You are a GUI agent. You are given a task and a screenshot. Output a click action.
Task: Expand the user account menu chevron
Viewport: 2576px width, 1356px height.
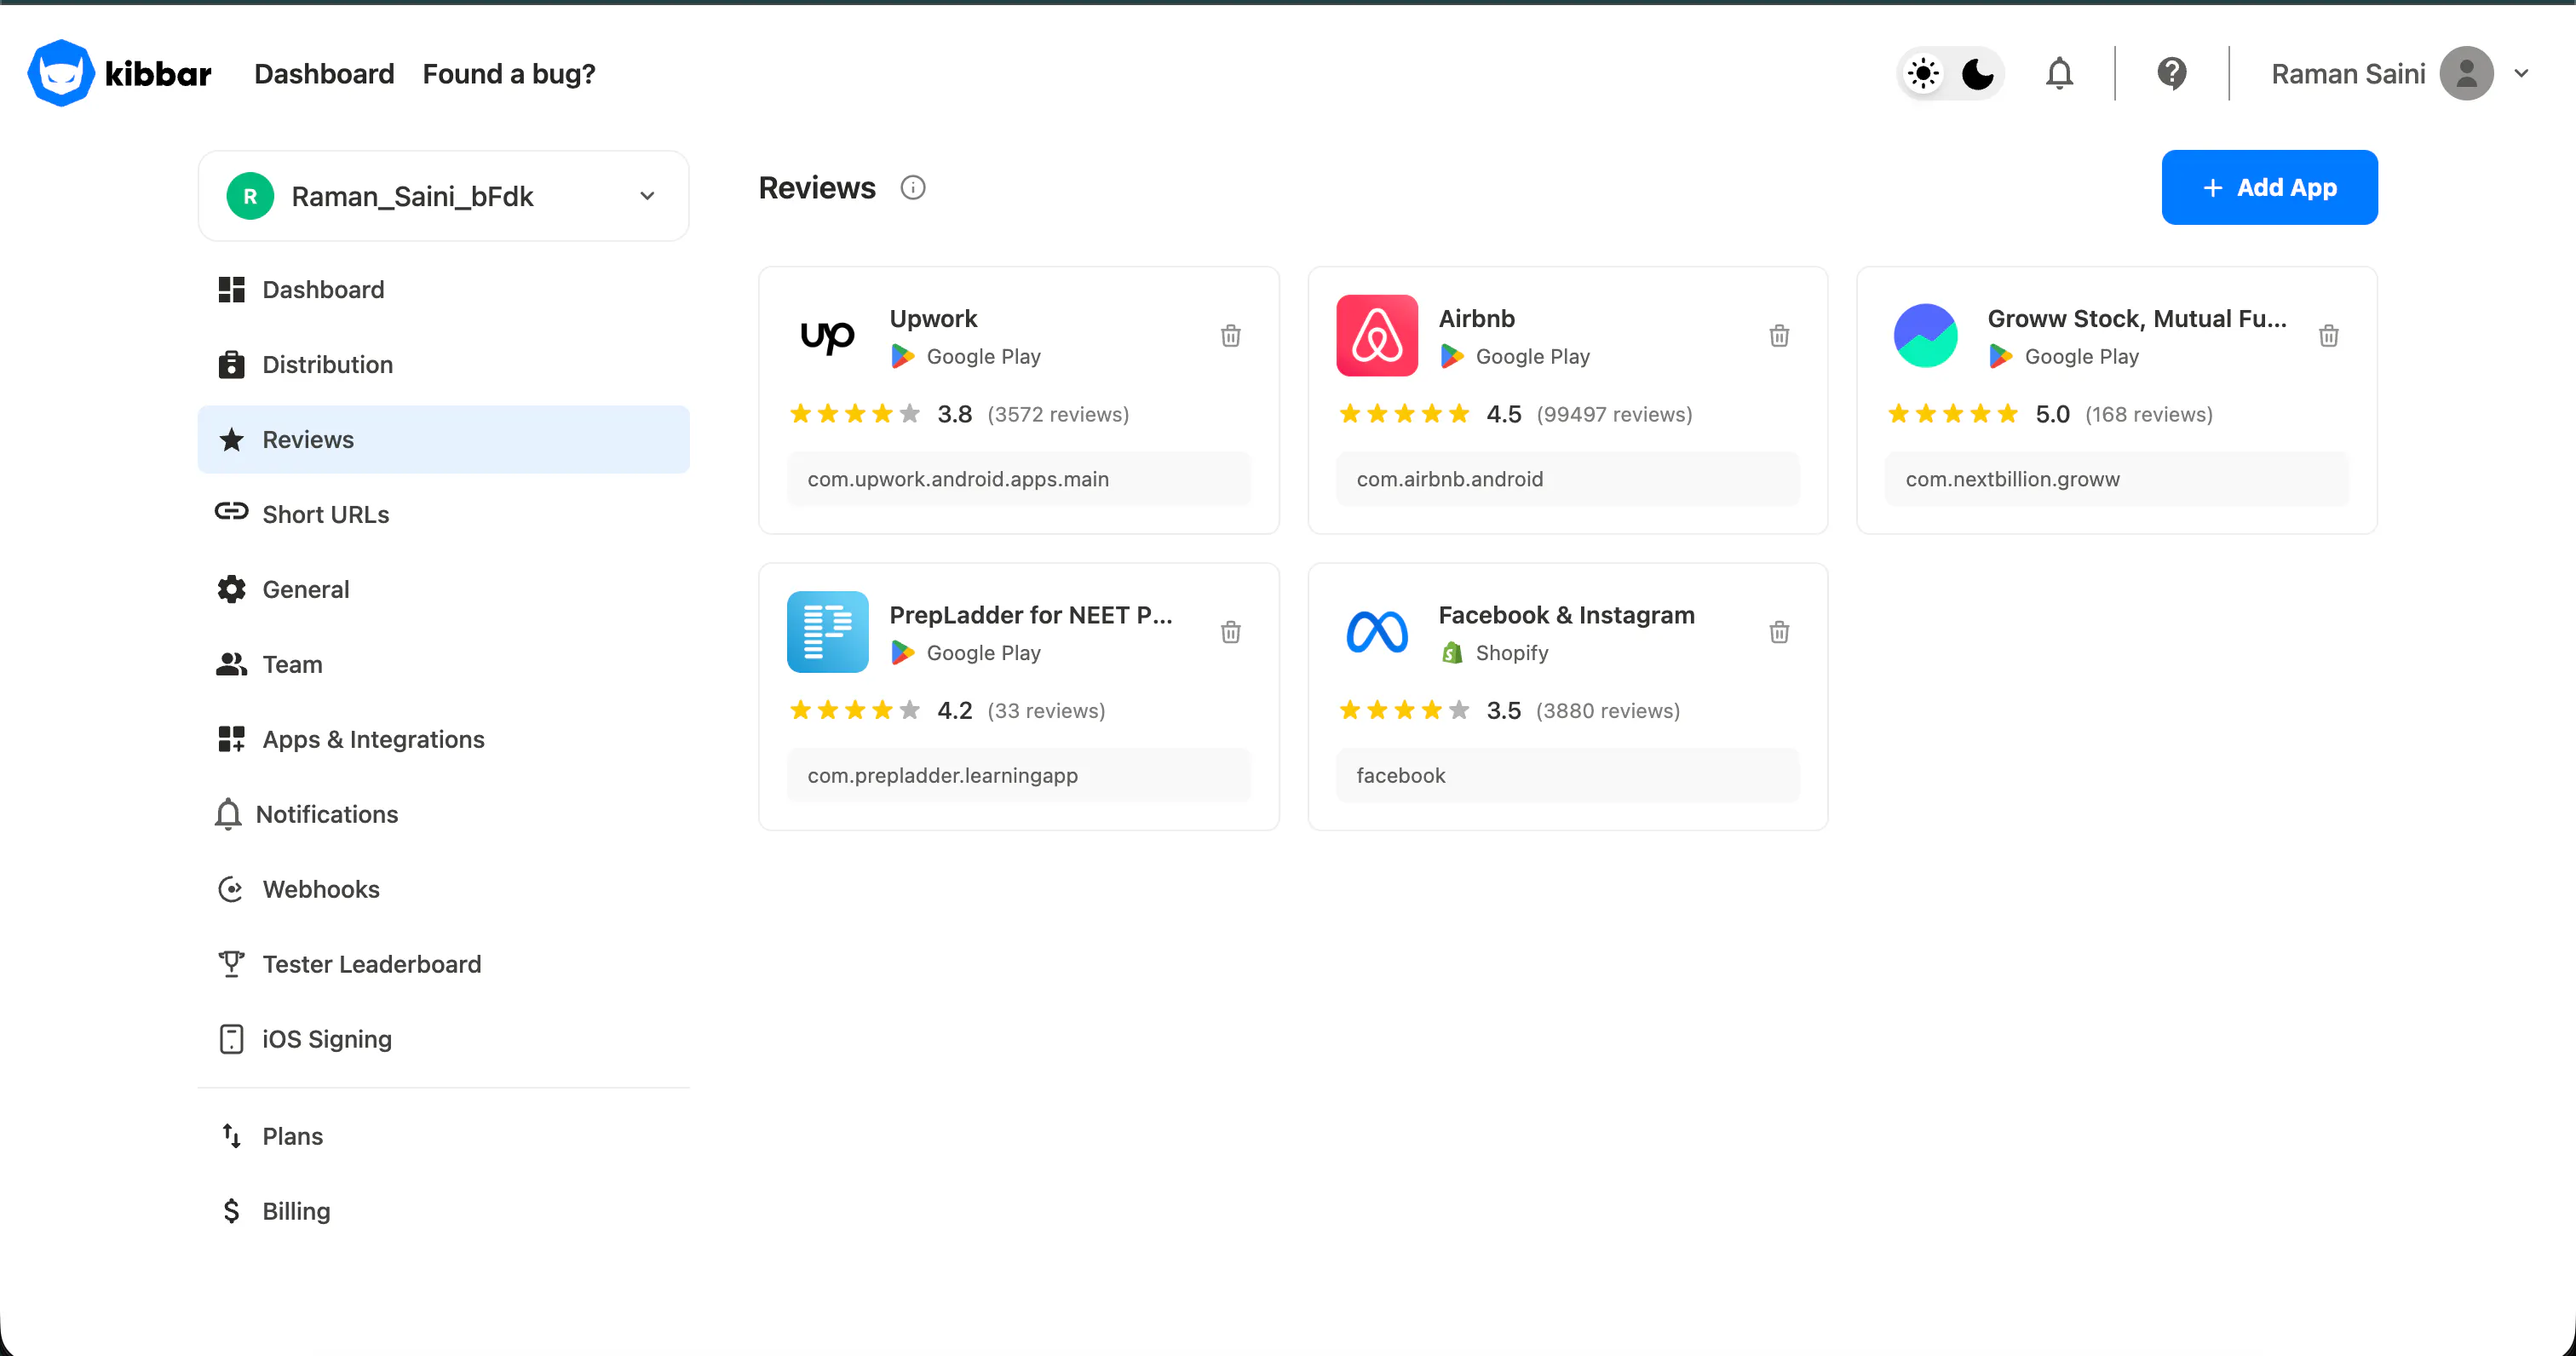click(2521, 73)
